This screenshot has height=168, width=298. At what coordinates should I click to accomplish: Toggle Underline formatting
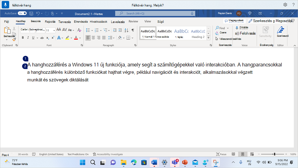coord(33,37)
